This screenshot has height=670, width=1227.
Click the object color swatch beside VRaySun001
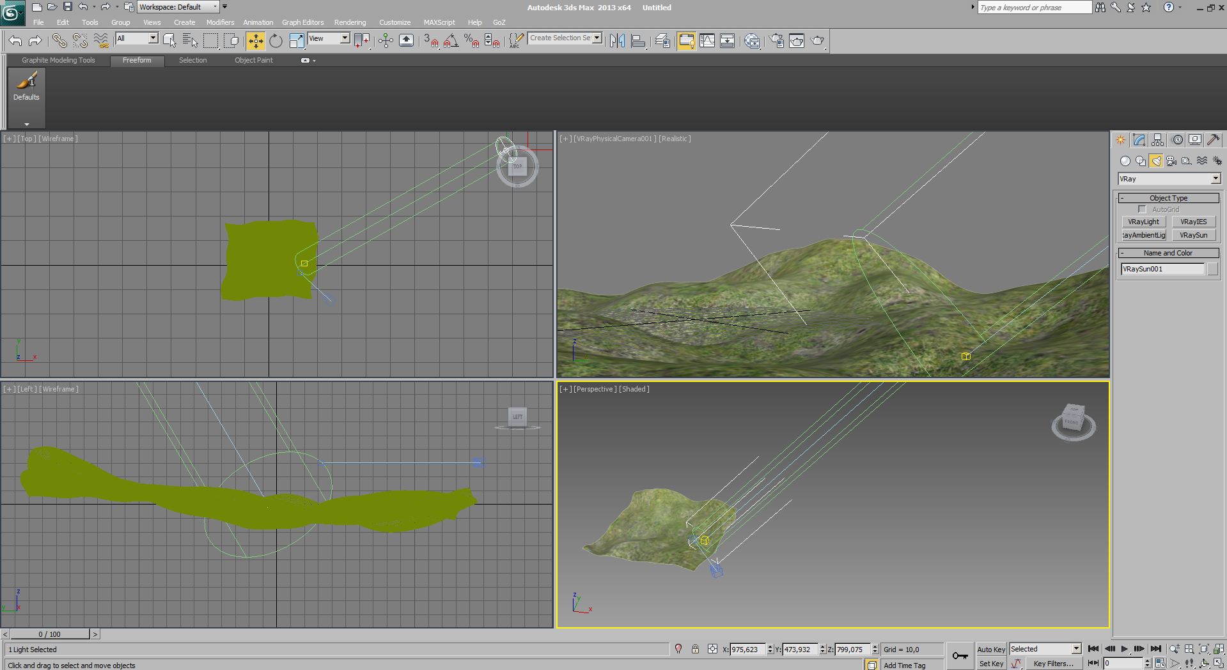coord(1212,269)
